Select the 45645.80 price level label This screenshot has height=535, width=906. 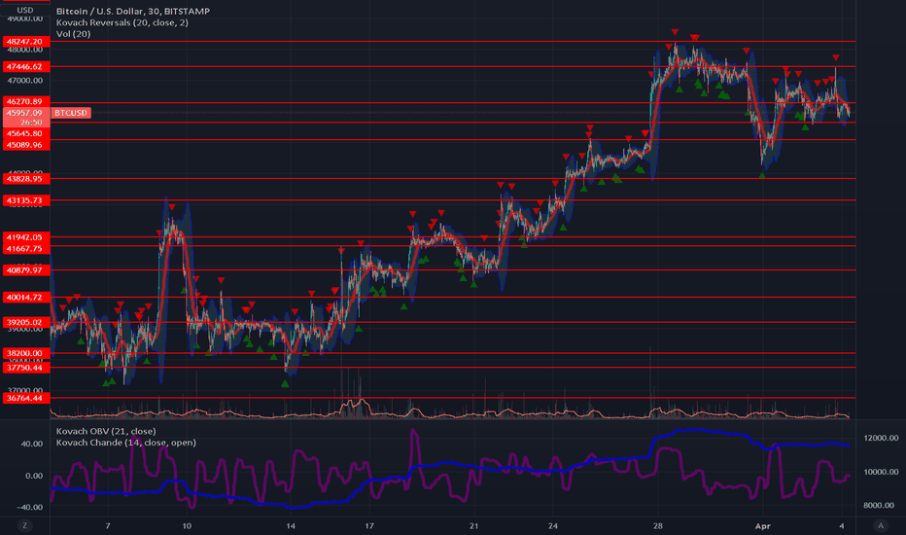coord(26,133)
